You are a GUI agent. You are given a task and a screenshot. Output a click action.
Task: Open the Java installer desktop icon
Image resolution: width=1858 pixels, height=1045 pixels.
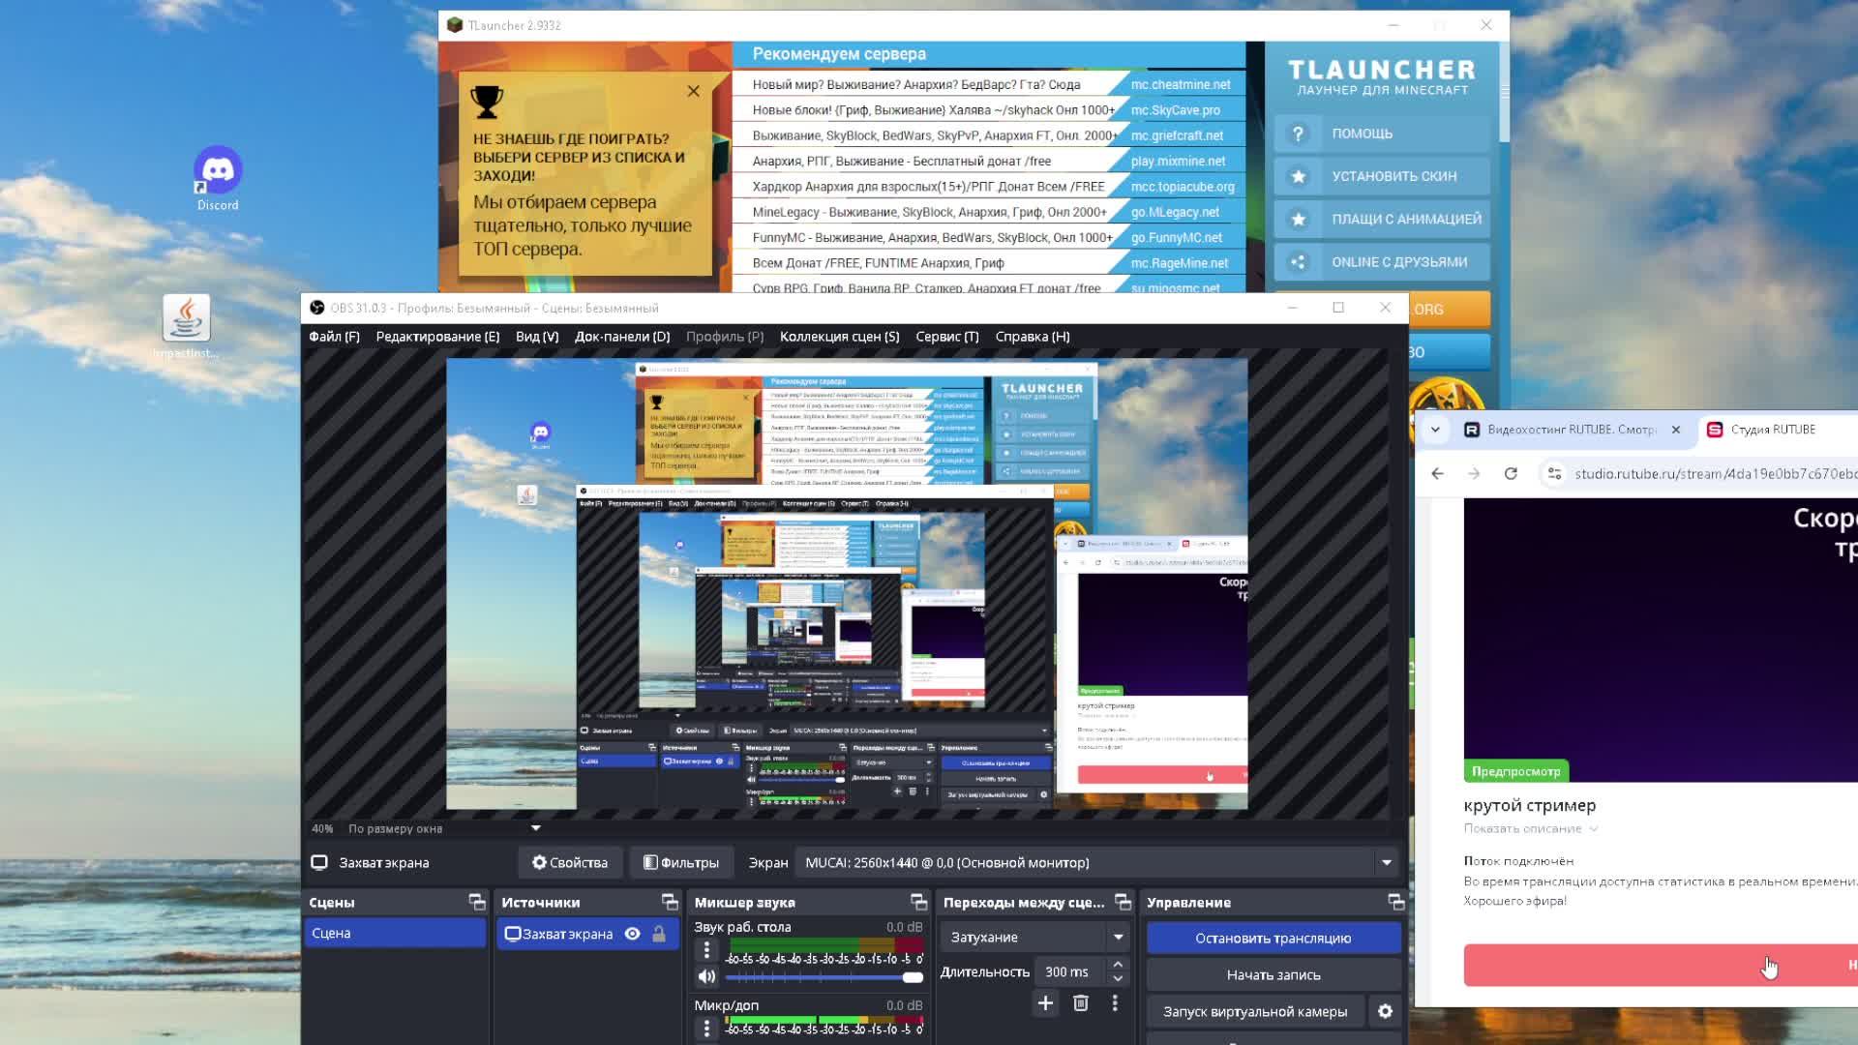186,327
